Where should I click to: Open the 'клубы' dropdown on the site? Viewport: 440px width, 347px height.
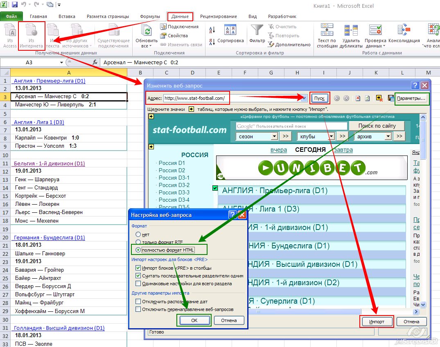pyautogui.click(x=332, y=136)
